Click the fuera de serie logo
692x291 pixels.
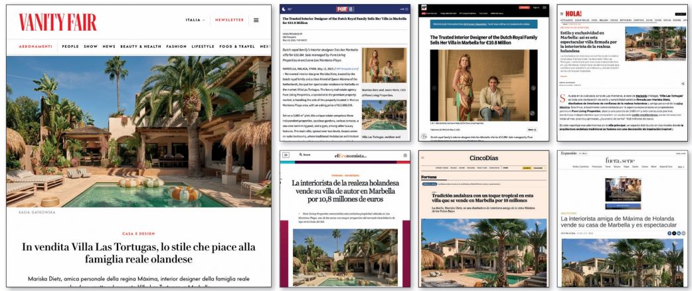coord(620,161)
